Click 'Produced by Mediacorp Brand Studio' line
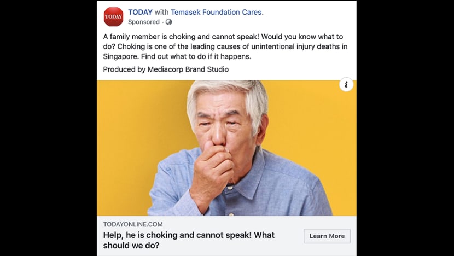Screen dimensions: 454x256 [x=166, y=69]
